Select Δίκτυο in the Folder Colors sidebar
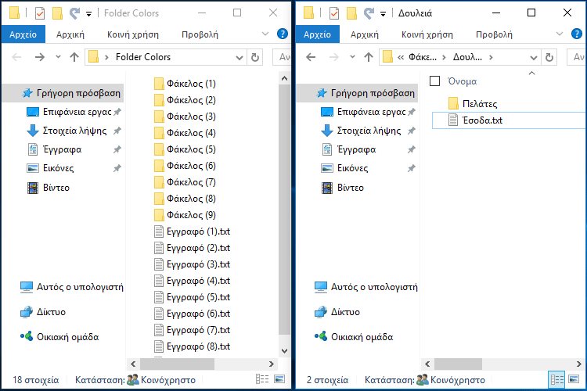The height and width of the screenshot is (391, 587). 51,312
